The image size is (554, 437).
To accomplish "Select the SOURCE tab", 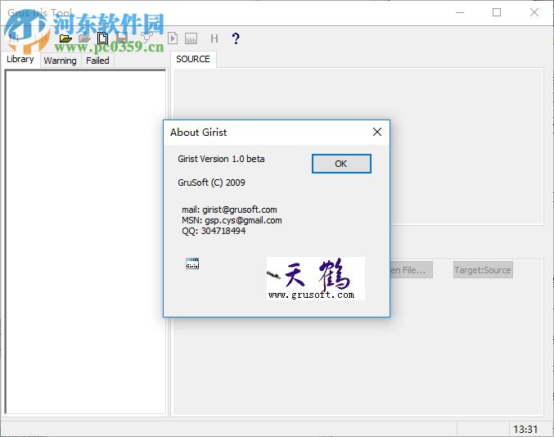I will [193, 59].
